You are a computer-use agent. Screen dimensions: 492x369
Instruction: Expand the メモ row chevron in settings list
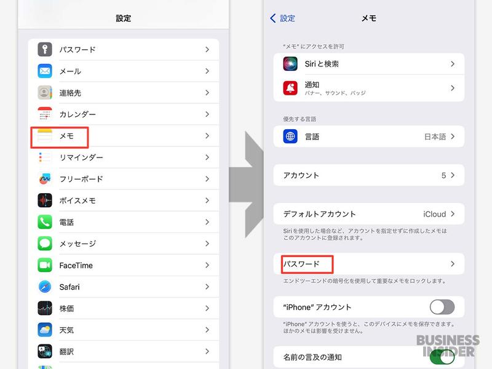tap(207, 136)
